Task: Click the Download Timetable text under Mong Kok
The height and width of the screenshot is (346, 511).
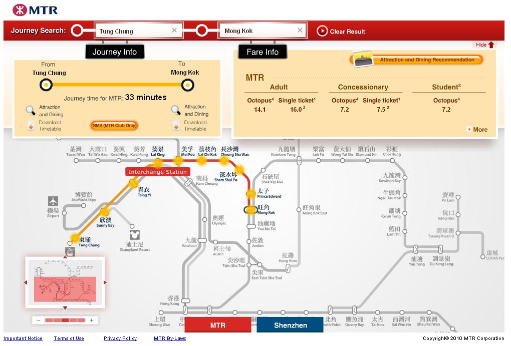Action: pyautogui.click(x=195, y=126)
